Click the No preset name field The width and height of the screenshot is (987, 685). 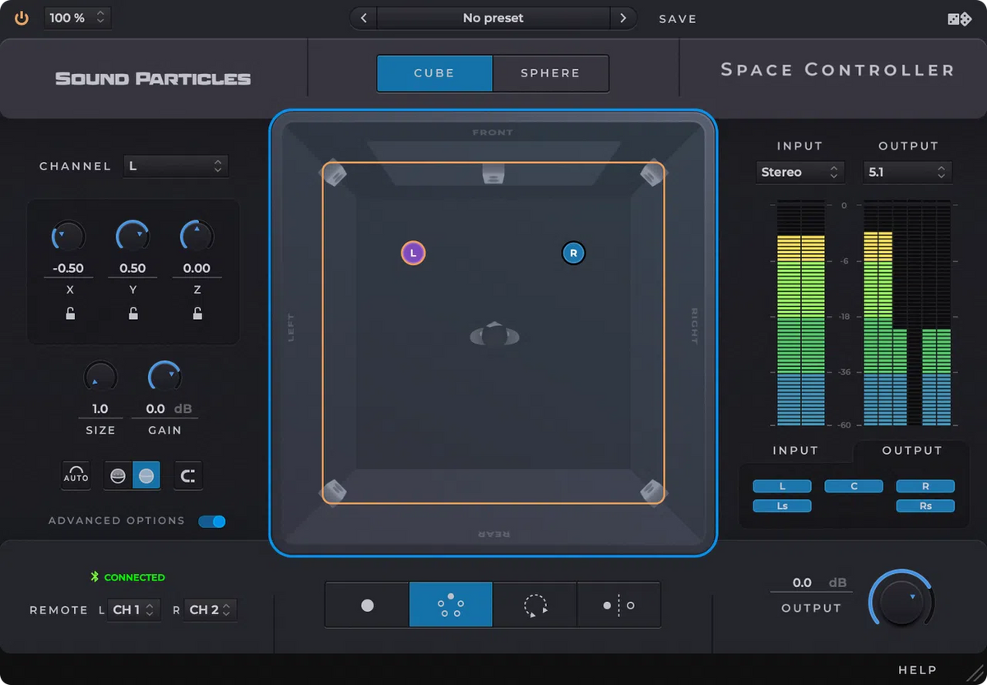coord(493,17)
